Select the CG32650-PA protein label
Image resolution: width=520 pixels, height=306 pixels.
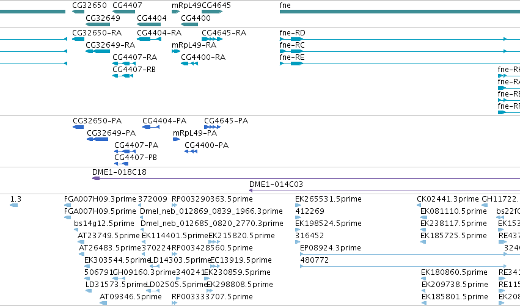click(97, 121)
